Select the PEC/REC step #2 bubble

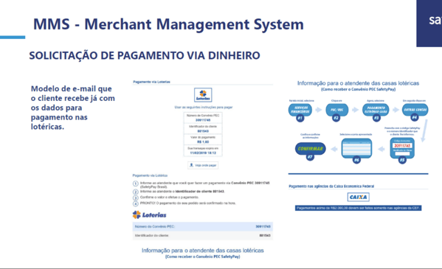click(337, 110)
